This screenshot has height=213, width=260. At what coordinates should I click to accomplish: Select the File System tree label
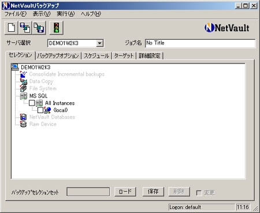click(43, 88)
